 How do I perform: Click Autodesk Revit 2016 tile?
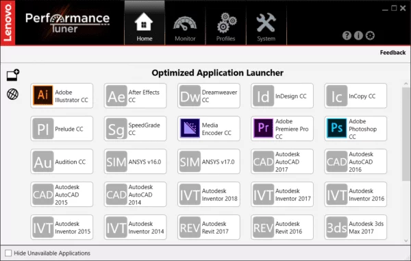pyautogui.click(x=282, y=227)
